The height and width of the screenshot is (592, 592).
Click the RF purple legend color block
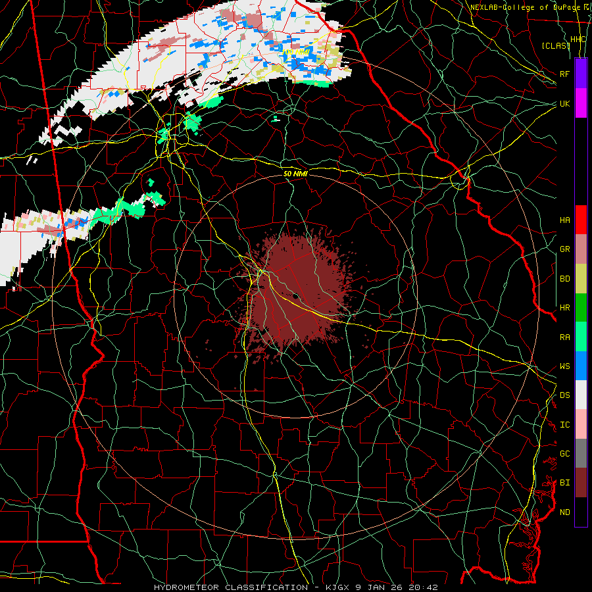pos(581,73)
